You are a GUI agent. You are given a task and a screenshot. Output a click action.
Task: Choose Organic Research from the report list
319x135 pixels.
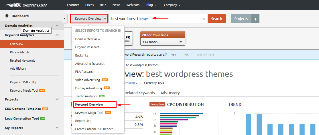87,47
